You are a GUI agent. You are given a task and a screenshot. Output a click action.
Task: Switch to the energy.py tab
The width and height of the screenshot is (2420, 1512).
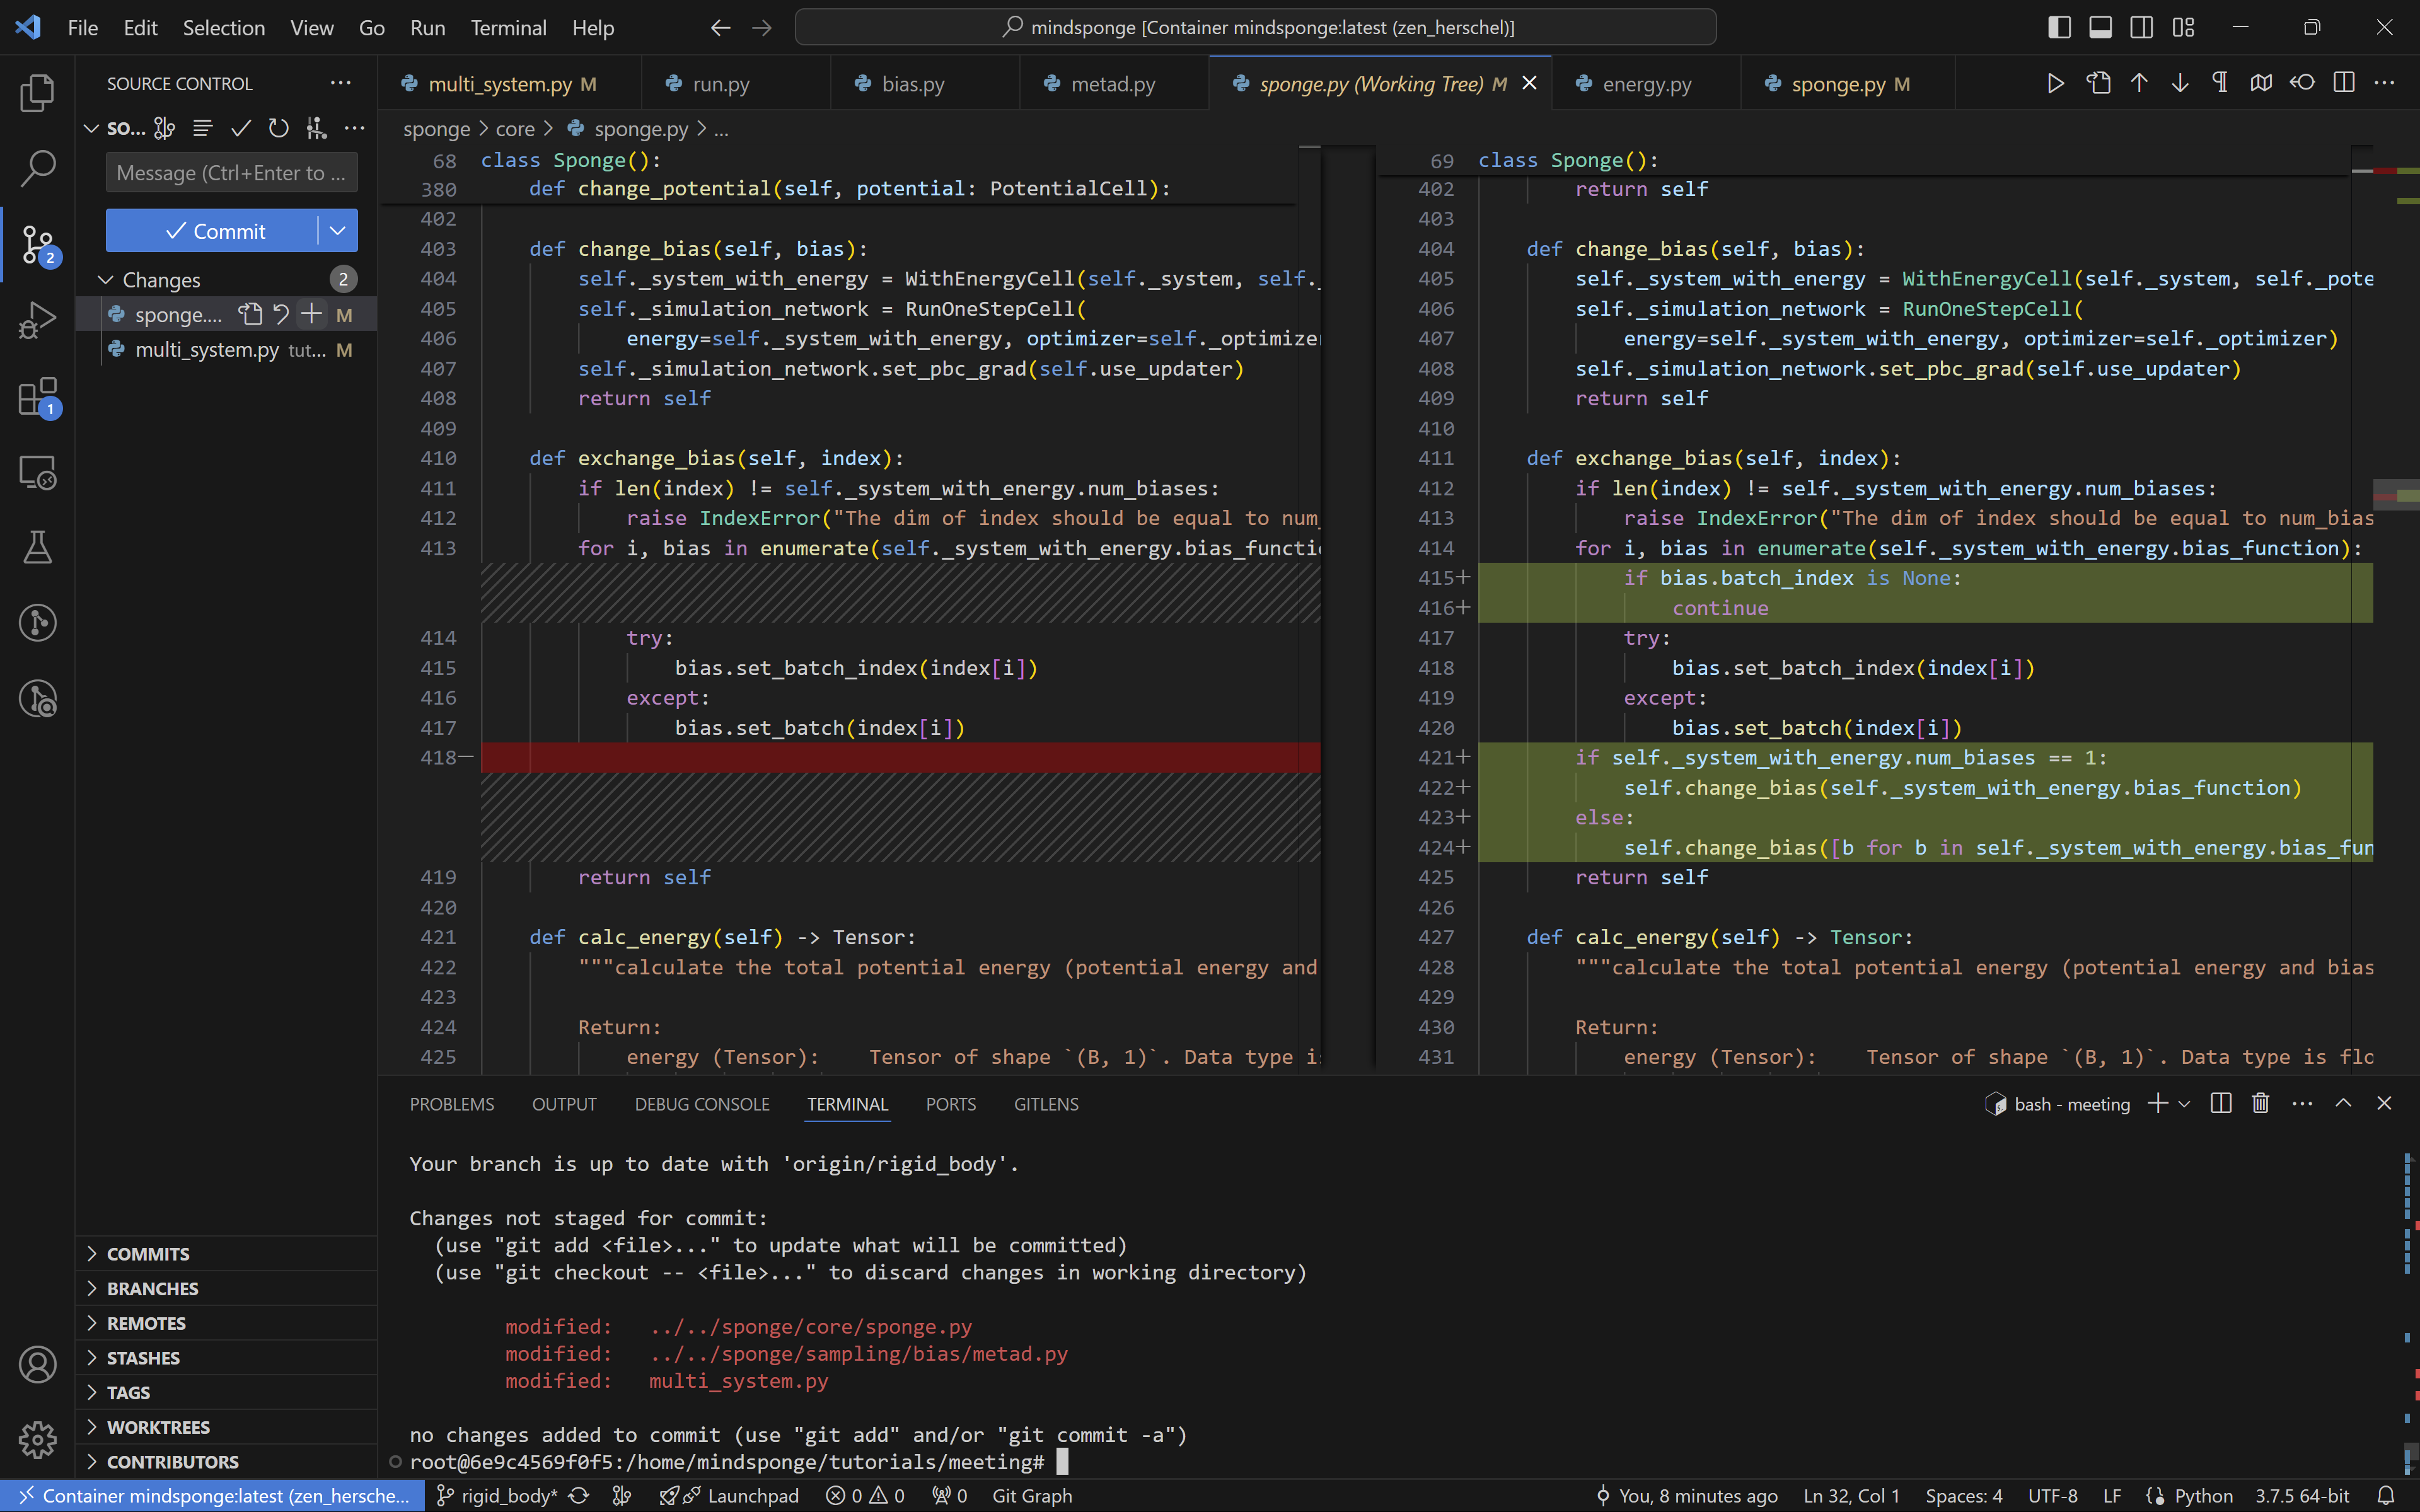[x=1646, y=84]
